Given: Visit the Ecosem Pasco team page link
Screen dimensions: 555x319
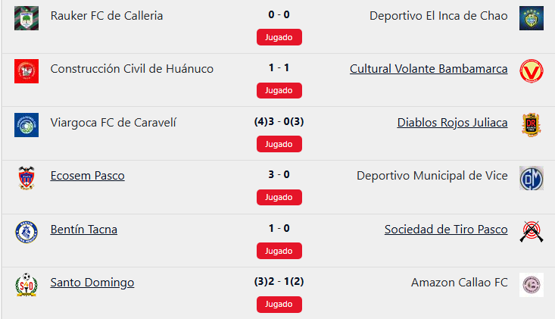Looking at the screenshot, I should pos(87,176).
